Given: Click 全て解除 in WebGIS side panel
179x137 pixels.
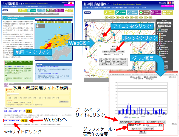Looking at the screenshot, I should (168, 26).
